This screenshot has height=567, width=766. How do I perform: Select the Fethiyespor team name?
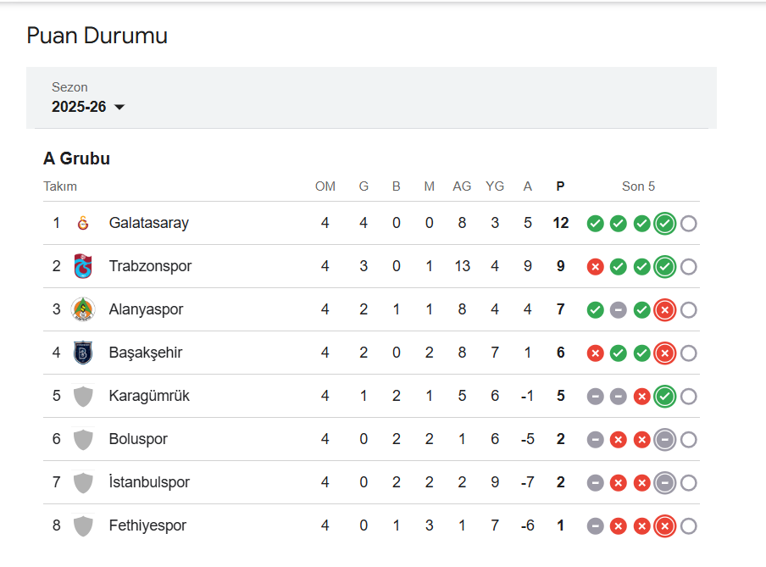[x=147, y=526]
